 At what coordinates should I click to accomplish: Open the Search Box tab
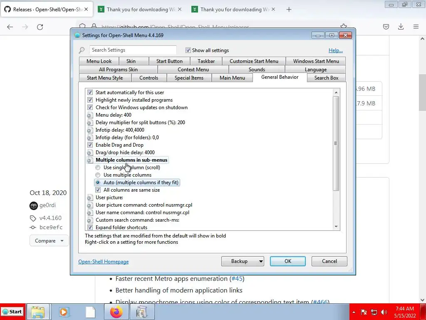(x=326, y=78)
